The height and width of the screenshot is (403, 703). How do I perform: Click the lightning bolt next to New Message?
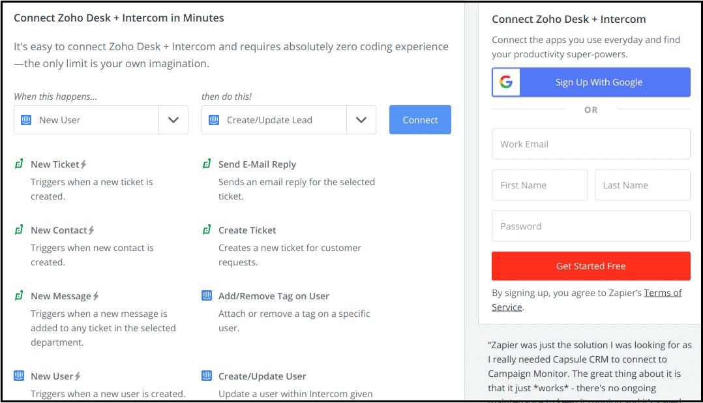[x=96, y=296]
